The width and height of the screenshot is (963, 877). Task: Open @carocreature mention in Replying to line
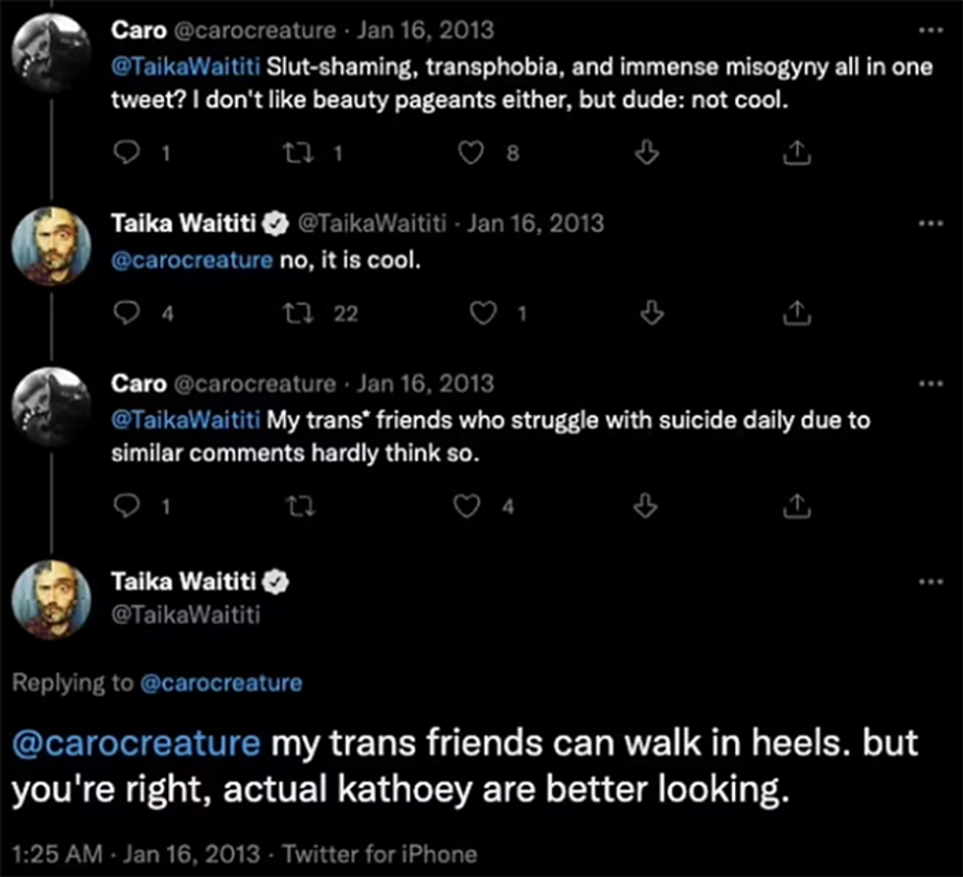[222, 683]
